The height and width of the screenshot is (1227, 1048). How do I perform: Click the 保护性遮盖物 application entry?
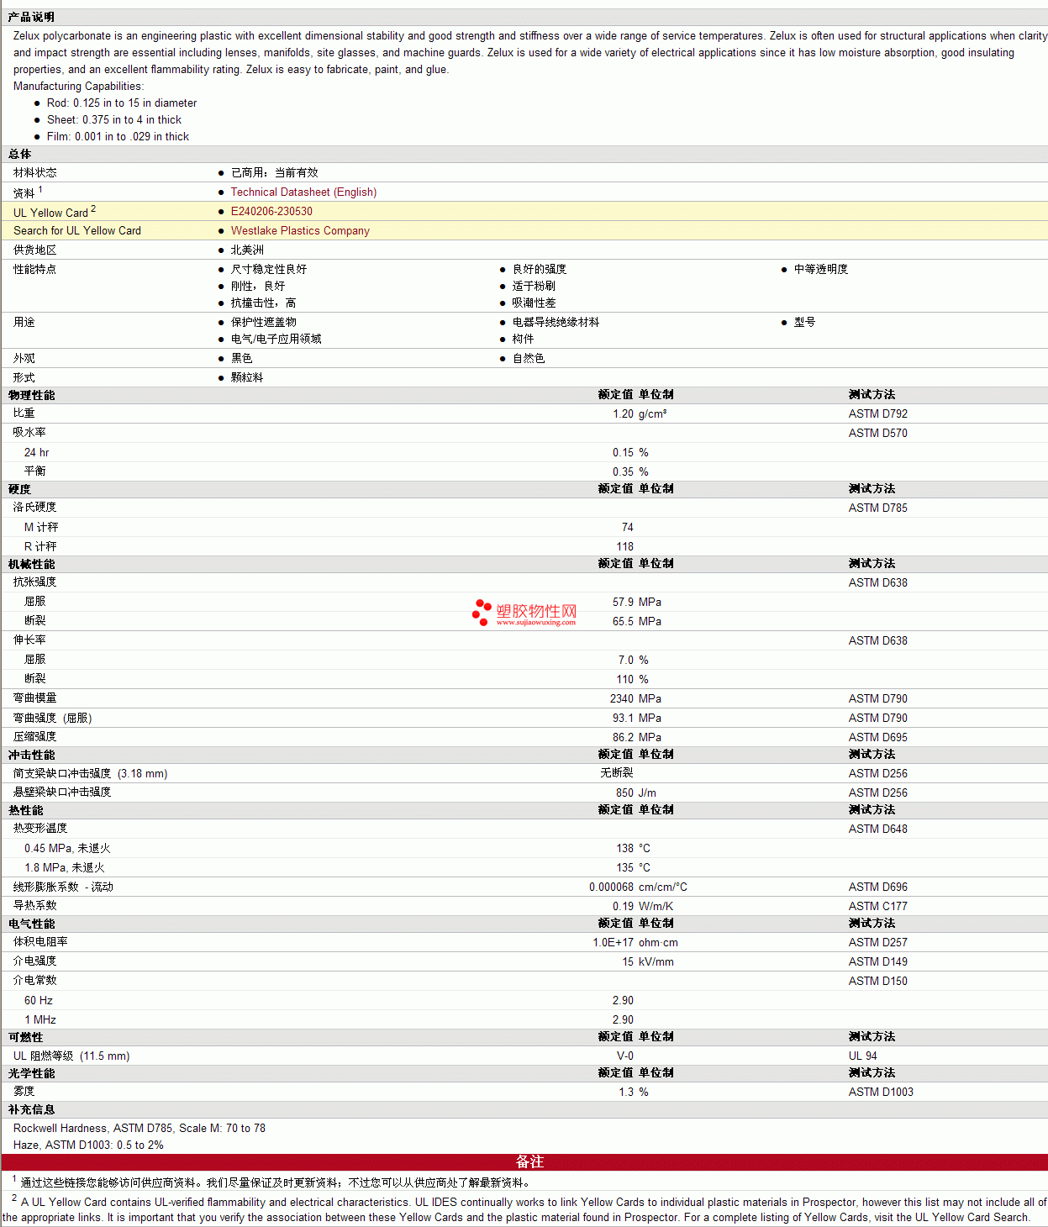(x=263, y=322)
